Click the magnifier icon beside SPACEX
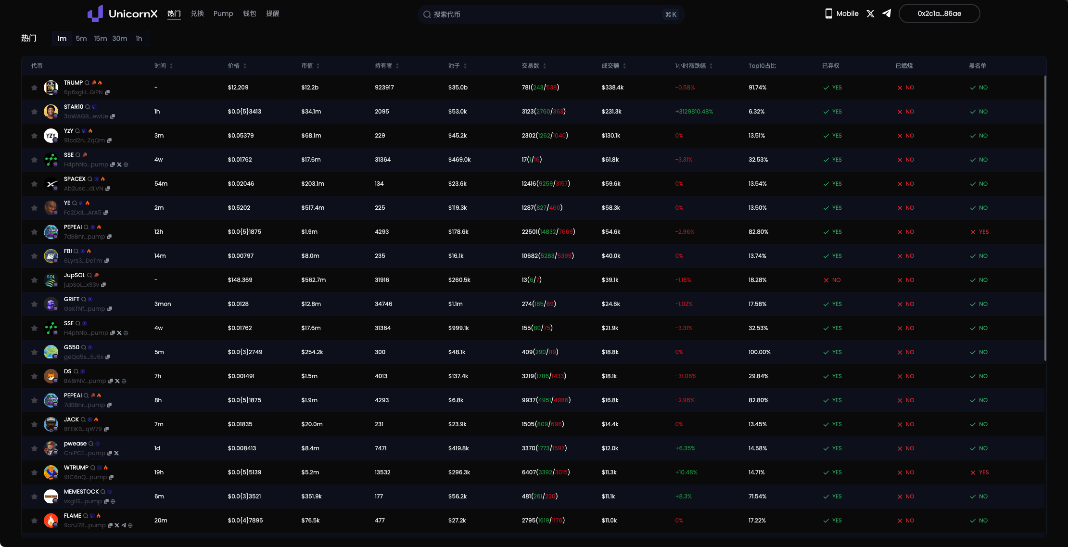This screenshot has width=1068, height=547. [90, 179]
